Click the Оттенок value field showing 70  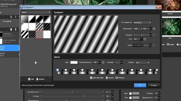pyautogui.click(x=109, y=96)
